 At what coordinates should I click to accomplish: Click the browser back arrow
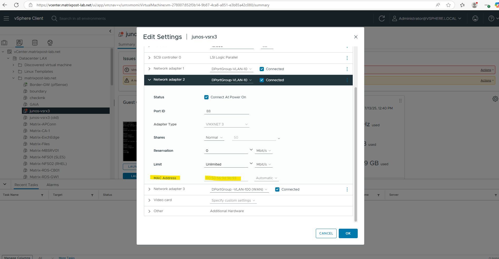pyautogui.click(x=5, y=5)
